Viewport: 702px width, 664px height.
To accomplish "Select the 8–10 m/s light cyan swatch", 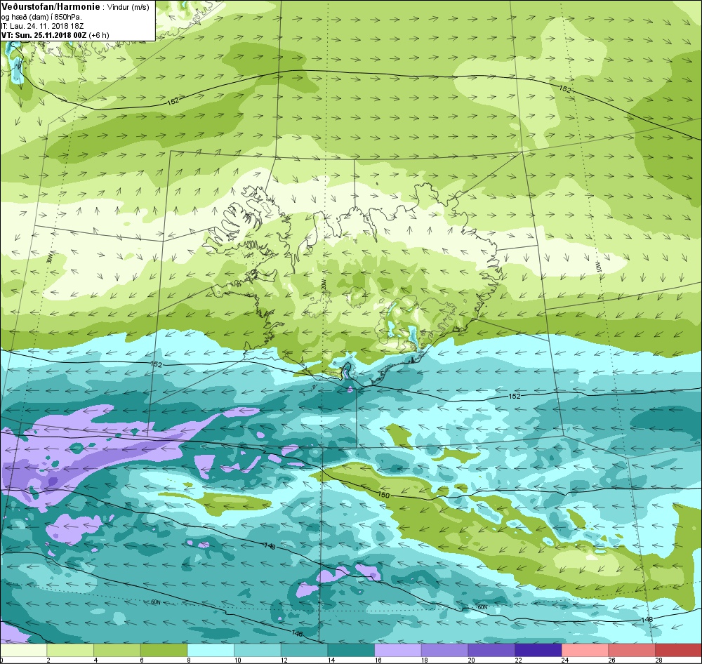I will pos(211,650).
